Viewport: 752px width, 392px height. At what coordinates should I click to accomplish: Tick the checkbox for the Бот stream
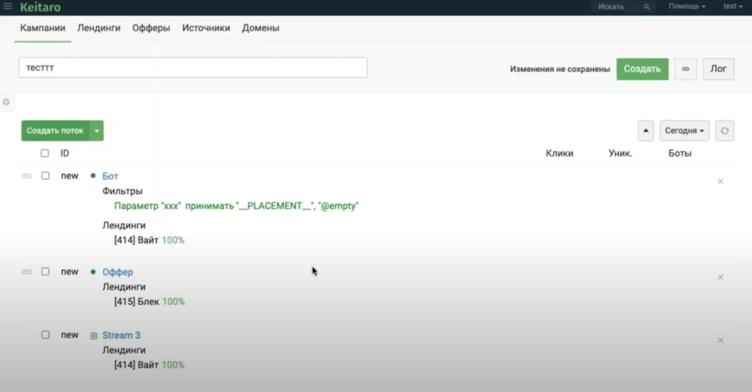(46, 176)
